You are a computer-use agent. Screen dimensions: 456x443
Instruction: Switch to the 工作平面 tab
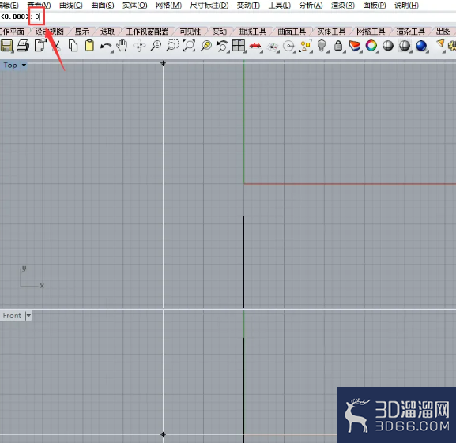point(12,32)
